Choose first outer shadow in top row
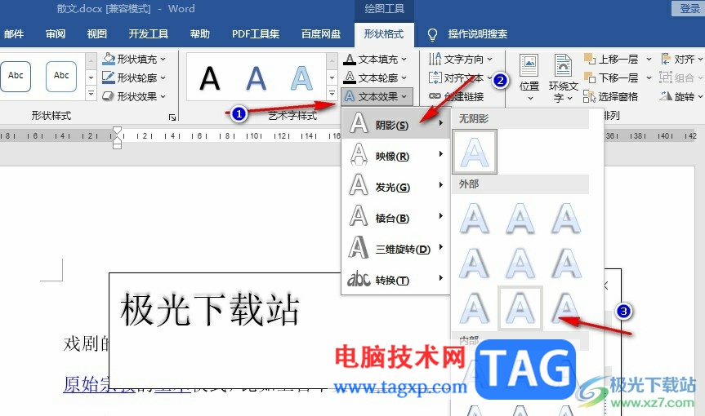 (x=475, y=219)
